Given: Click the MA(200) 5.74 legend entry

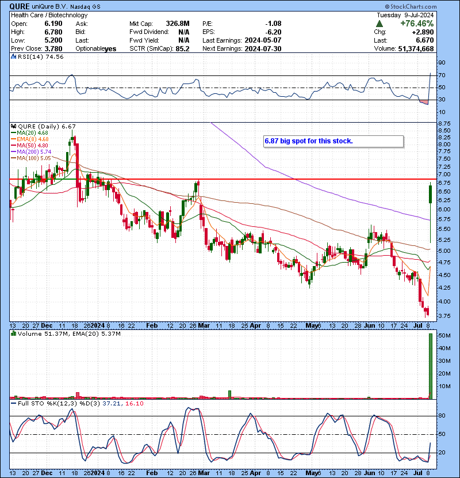Looking at the screenshot, I should [x=31, y=152].
